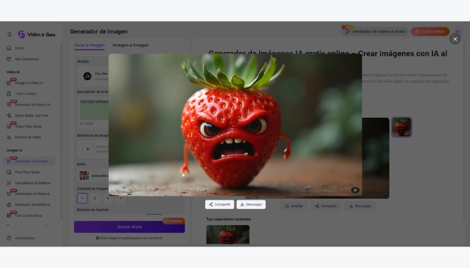
Task: Click the Generar Ahora button
Action: (x=129, y=226)
